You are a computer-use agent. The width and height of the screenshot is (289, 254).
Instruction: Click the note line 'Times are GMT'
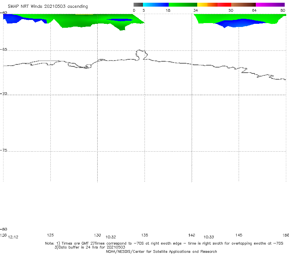pyautogui.click(x=75, y=243)
